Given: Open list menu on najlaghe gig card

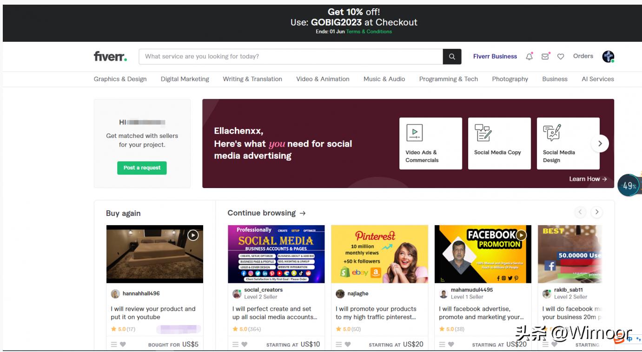Looking at the screenshot, I should click(339, 345).
